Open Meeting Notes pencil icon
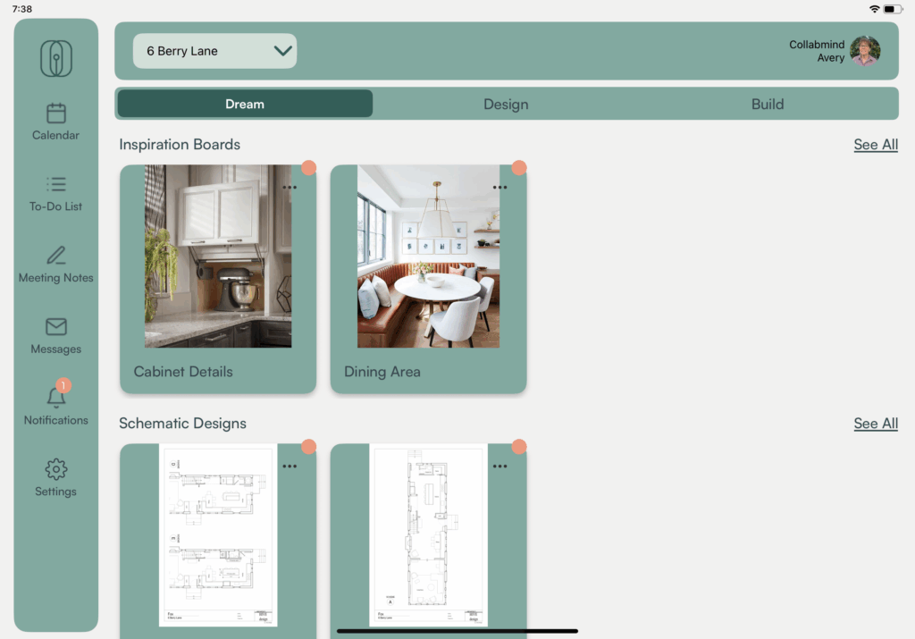This screenshot has height=639, width=915. pos(56,256)
